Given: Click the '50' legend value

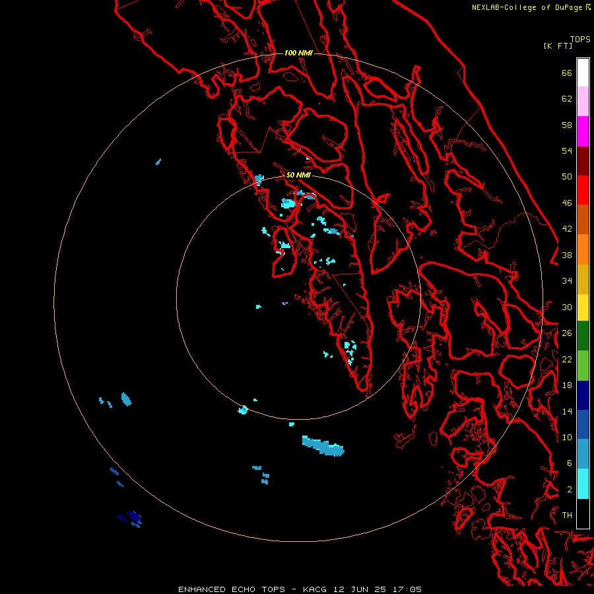Looking at the screenshot, I should (x=567, y=177).
